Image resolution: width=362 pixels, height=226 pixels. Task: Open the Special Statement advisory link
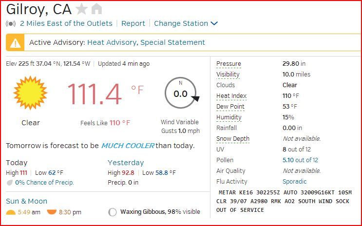[172, 42]
